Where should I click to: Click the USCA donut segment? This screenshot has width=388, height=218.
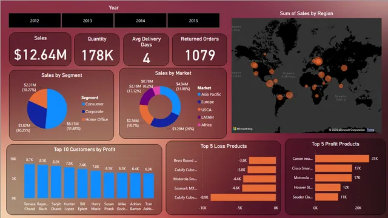click(145, 114)
